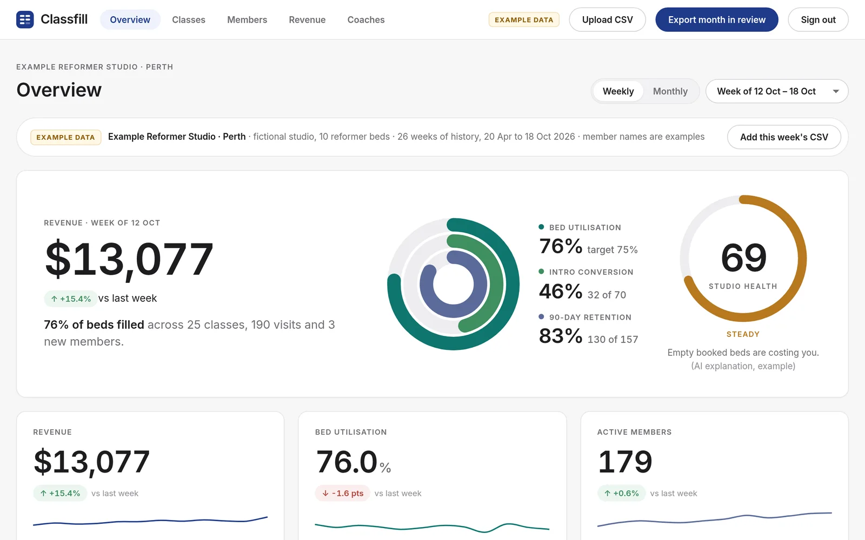Click the up arrow in the +0.6% badge
865x540 pixels.
[x=607, y=493]
